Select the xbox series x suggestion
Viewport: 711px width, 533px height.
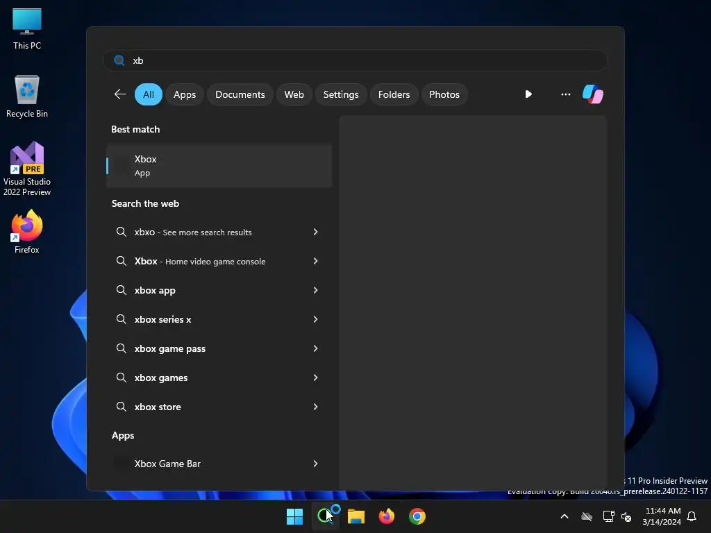coord(219,319)
